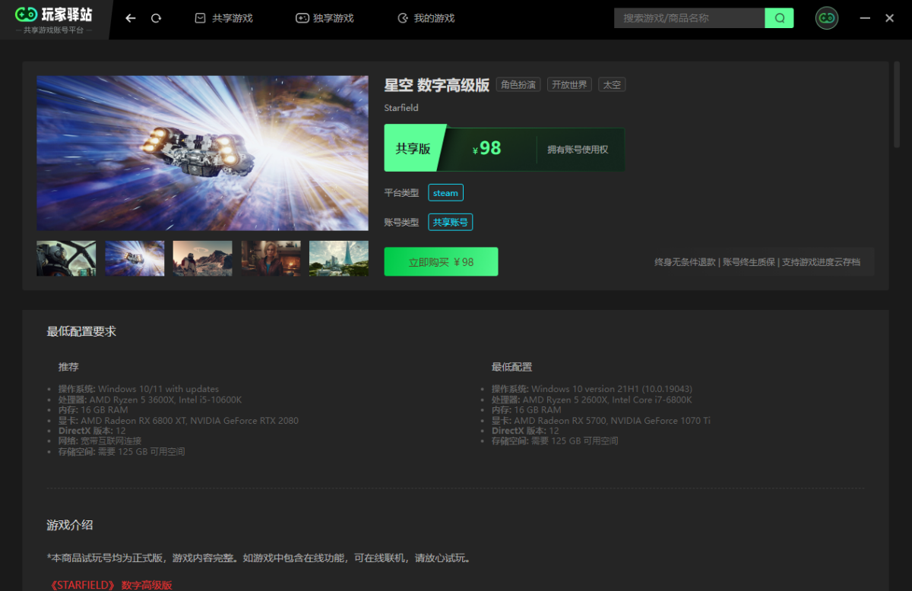Minimize the application window
Image resolution: width=912 pixels, height=591 pixels.
click(864, 18)
